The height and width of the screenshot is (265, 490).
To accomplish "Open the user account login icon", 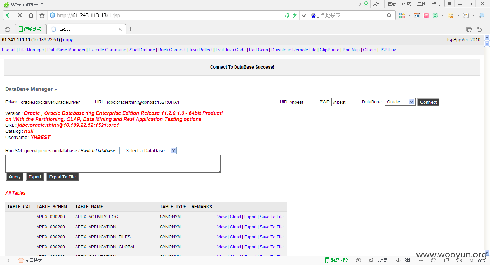I will point(366,4).
